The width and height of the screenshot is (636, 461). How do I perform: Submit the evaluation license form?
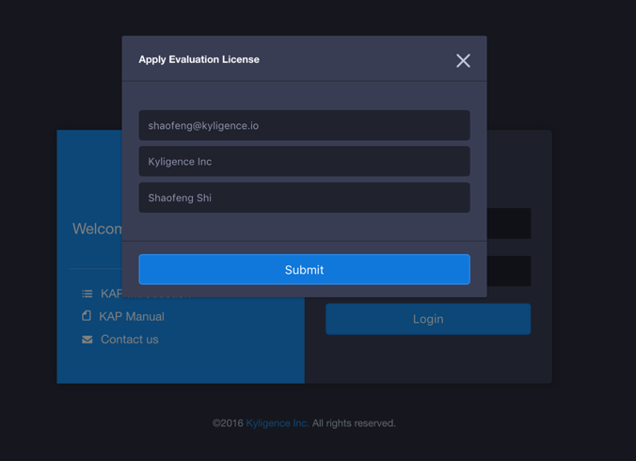(x=304, y=270)
